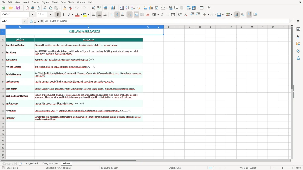Viewport: 303px width, 170px height.
Task: Click Add Decimal Place icon
Action: click(180, 15)
